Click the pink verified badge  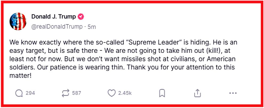[81, 17]
